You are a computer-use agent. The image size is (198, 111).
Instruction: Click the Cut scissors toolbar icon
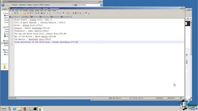point(28,13)
